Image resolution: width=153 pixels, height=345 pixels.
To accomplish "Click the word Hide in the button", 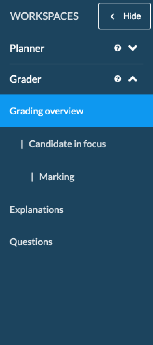I will click(x=132, y=16).
